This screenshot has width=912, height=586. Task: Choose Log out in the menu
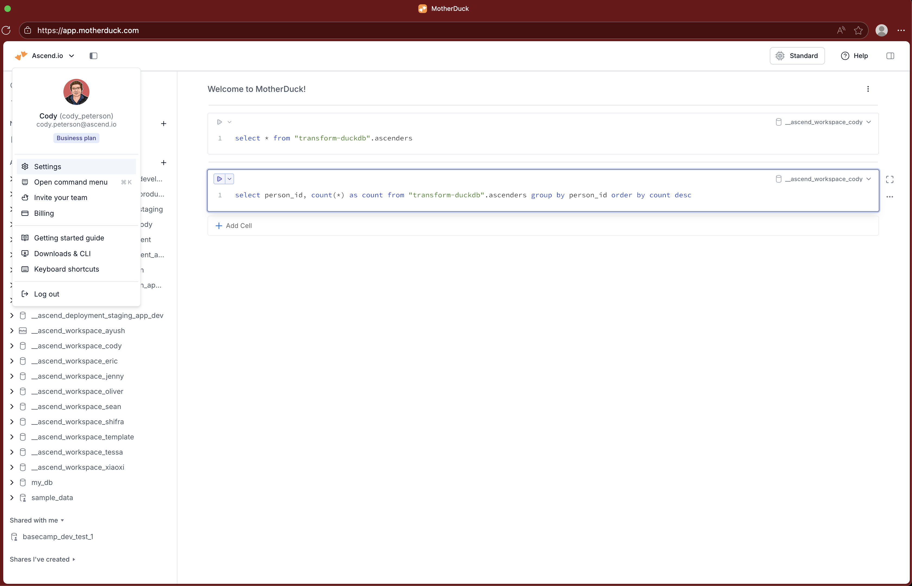[46, 294]
